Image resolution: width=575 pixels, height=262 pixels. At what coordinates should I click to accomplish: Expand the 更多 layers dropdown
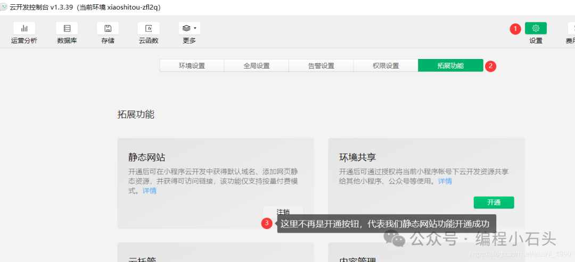coord(189,28)
